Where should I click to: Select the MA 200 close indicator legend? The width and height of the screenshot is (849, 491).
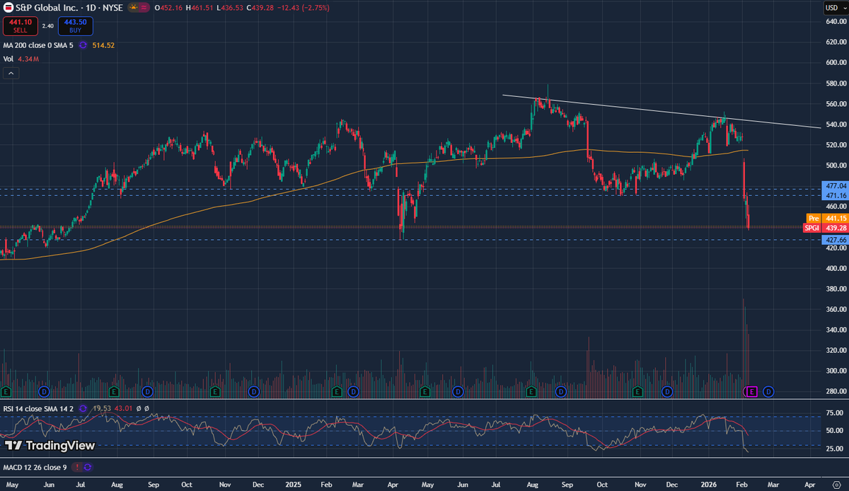[39, 45]
